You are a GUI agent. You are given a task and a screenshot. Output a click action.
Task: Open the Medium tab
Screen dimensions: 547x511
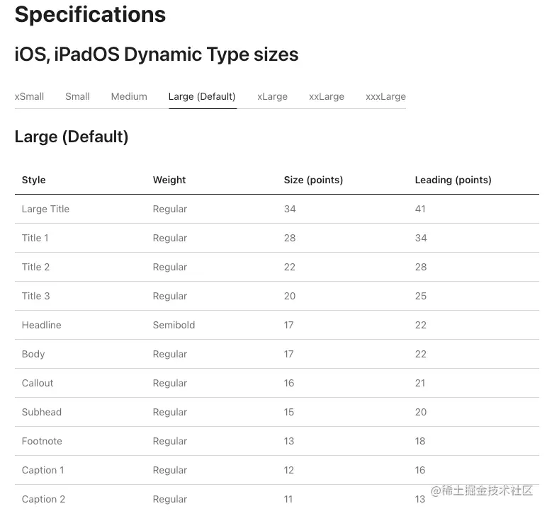pos(129,96)
